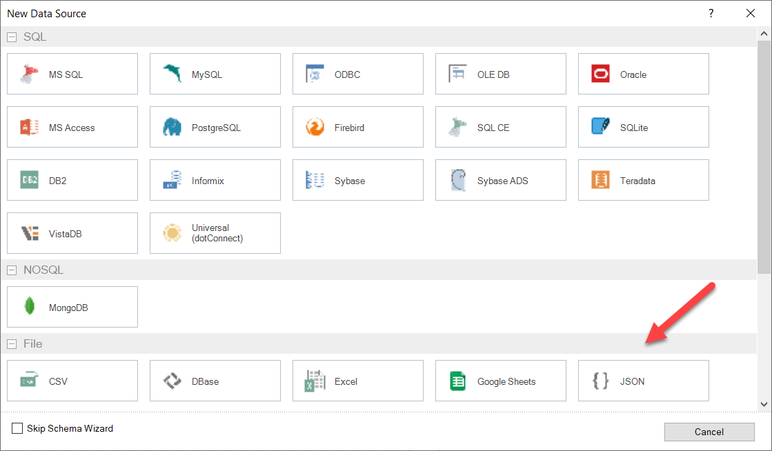Pick the VistaDB icon
Viewport: 772px width, 451px height.
pyautogui.click(x=29, y=233)
